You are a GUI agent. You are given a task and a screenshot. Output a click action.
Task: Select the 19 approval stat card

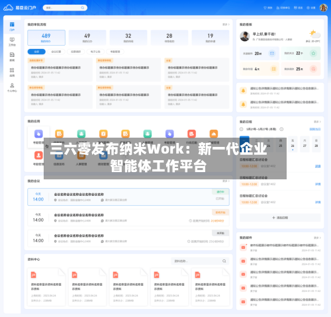(211, 38)
